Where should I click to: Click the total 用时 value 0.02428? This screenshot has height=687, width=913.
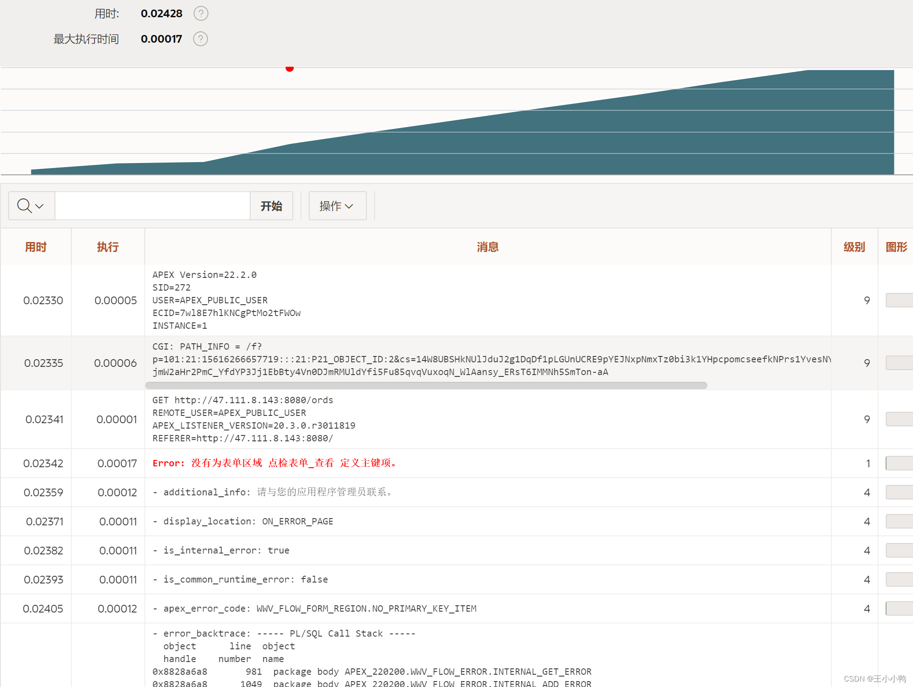(162, 14)
